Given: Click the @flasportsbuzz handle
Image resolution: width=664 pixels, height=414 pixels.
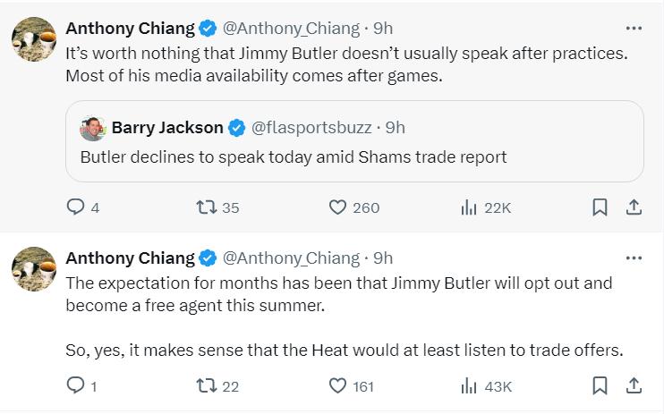Looking at the screenshot, I should pyautogui.click(x=311, y=128).
